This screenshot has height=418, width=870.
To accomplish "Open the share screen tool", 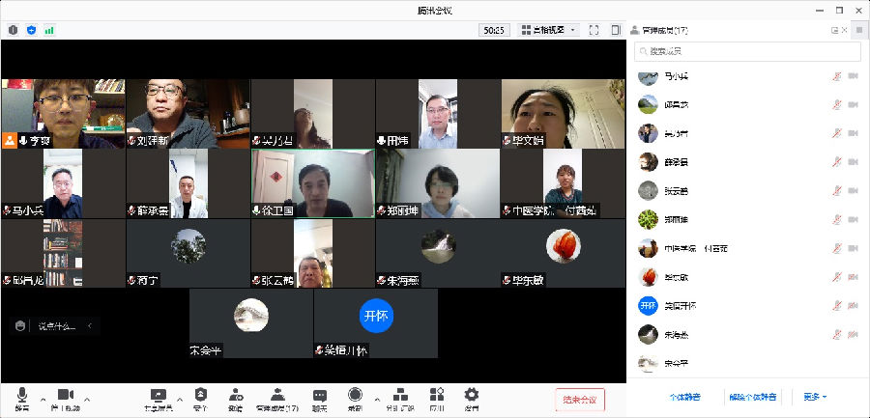I will tap(159, 395).
